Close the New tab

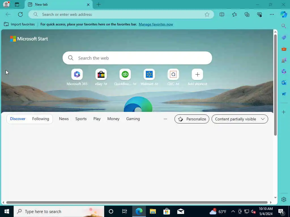tap(88, 5)
